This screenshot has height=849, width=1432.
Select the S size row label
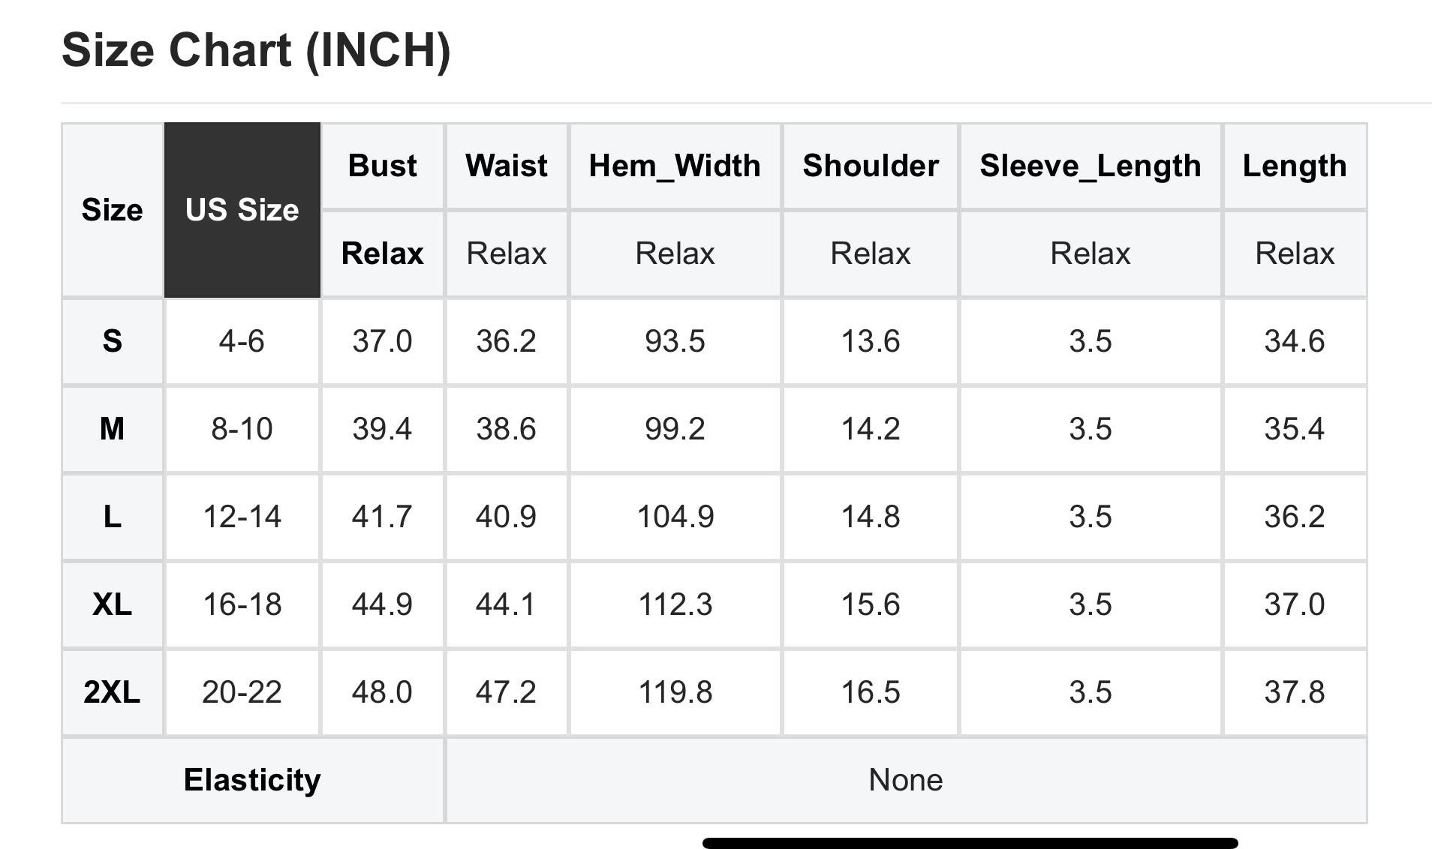pyautogui.click(x=113, y=341)
